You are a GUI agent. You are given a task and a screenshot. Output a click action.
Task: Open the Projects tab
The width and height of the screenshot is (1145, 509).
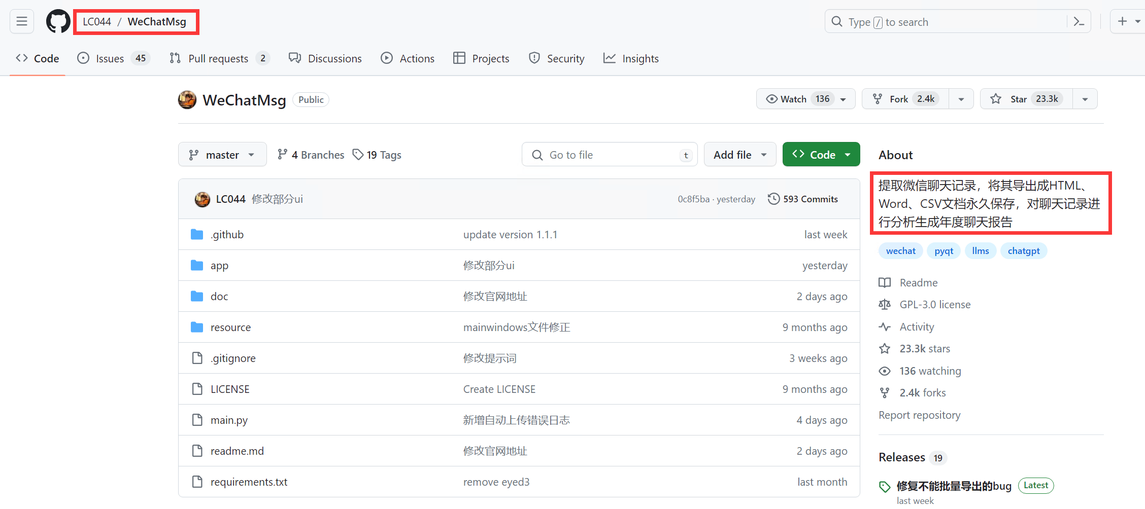coord(481,58)
